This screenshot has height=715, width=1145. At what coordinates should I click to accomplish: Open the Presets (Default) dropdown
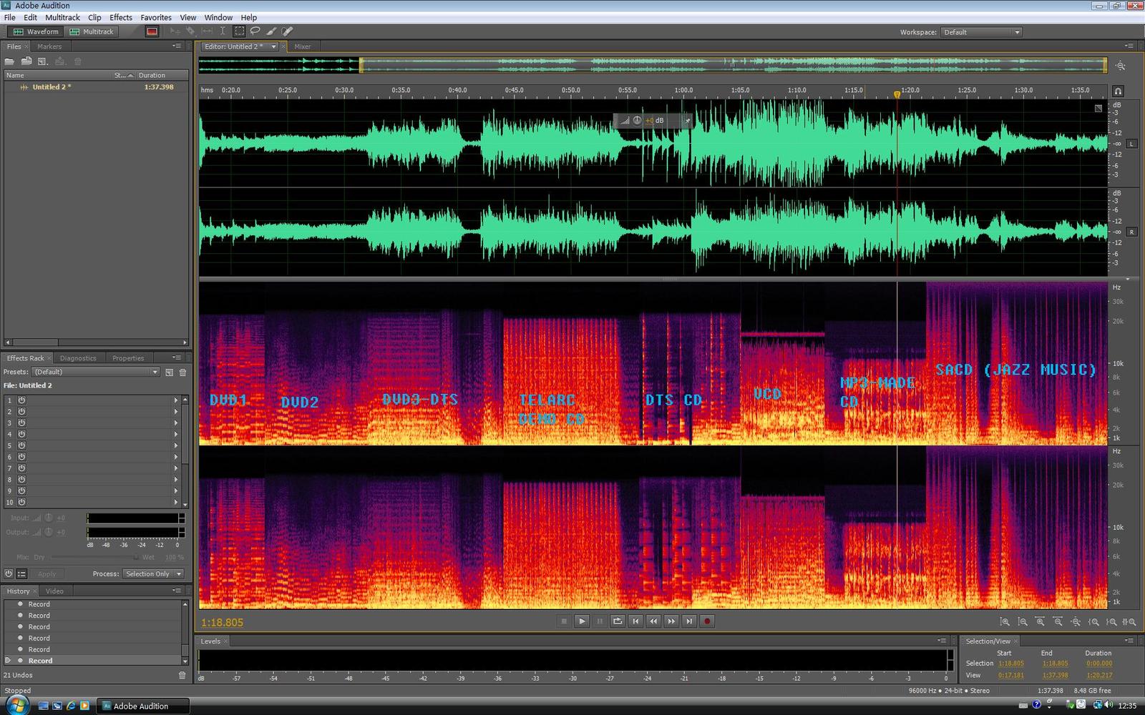95,372
